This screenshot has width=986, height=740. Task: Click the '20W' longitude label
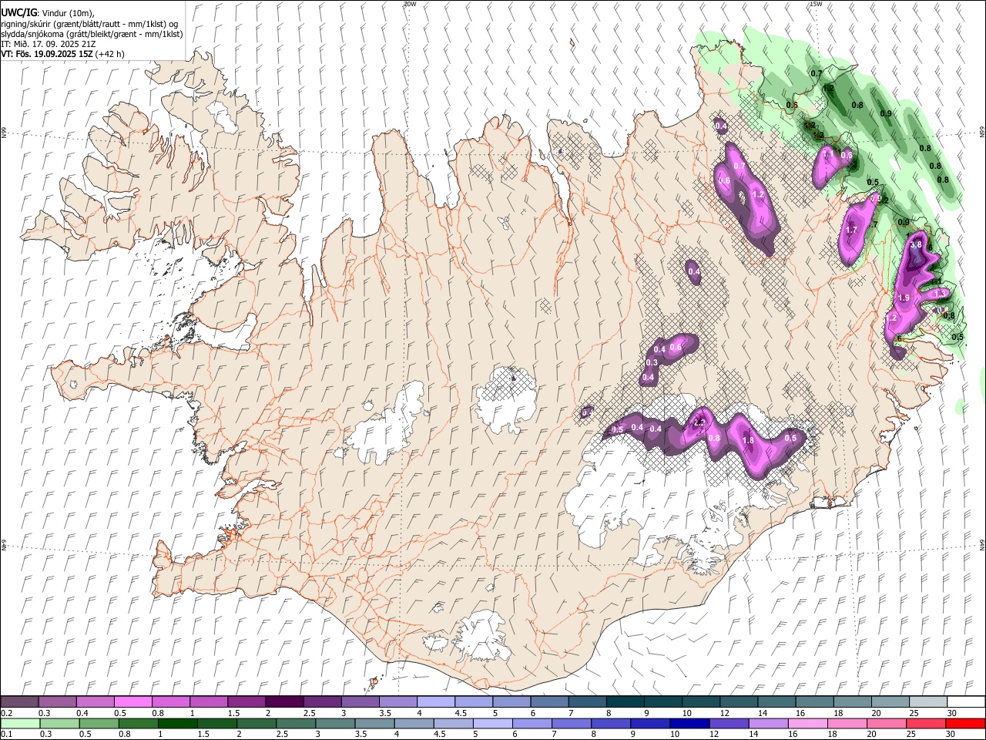pyautogui.click(x=410, y=4)
